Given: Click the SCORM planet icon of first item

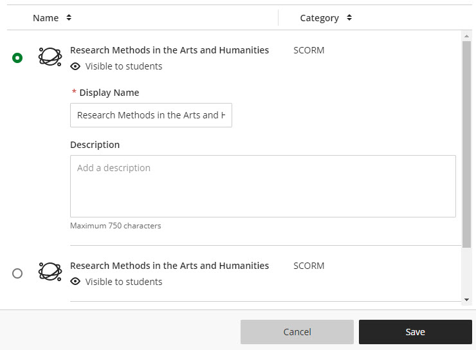Looking at the screenshot, I should (50, 57).
